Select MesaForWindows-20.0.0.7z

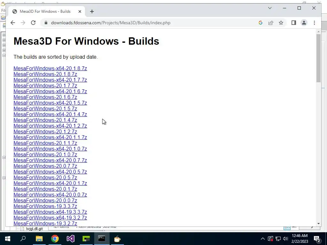coord(45,200)
